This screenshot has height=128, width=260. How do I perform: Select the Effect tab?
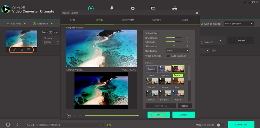coord(100,20)
